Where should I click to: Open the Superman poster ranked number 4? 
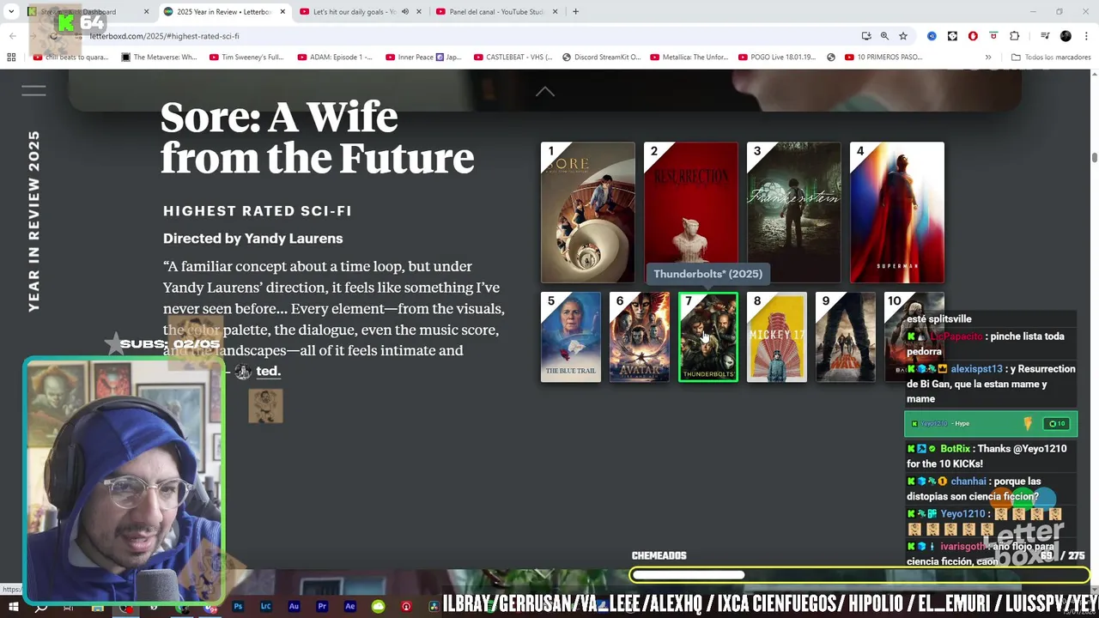coord(897,213)
